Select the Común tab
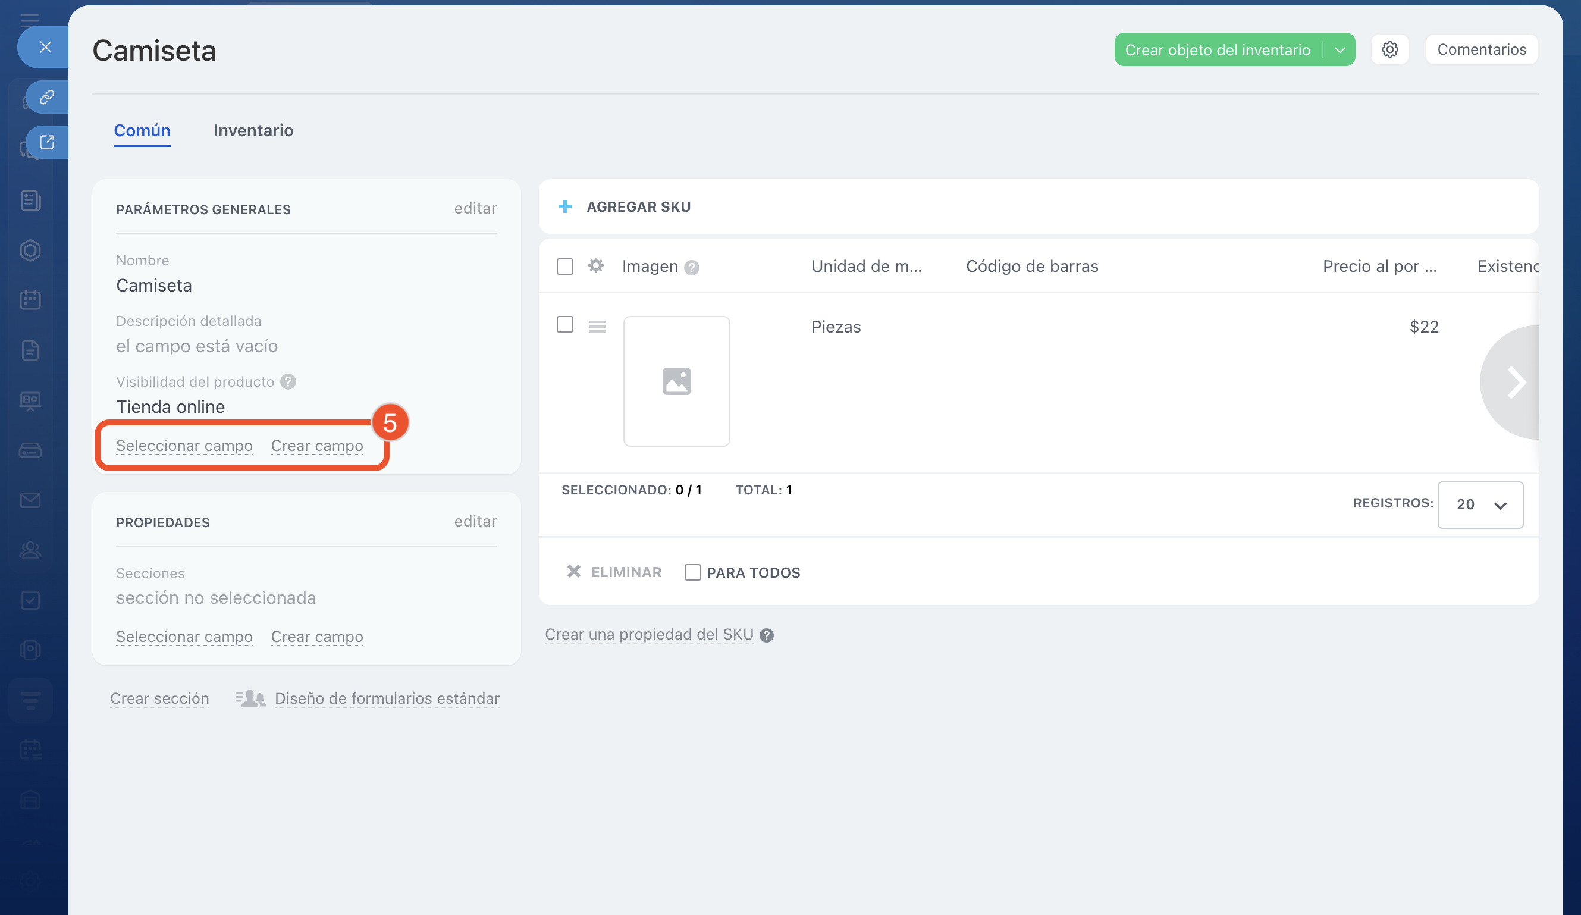Image resolution: width=1581 pixels, height=915 pixels. click(142, 130)
